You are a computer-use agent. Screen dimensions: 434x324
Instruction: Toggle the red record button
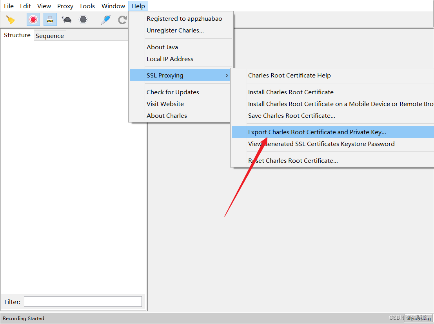pyautogui.click(x=33, y=19)
